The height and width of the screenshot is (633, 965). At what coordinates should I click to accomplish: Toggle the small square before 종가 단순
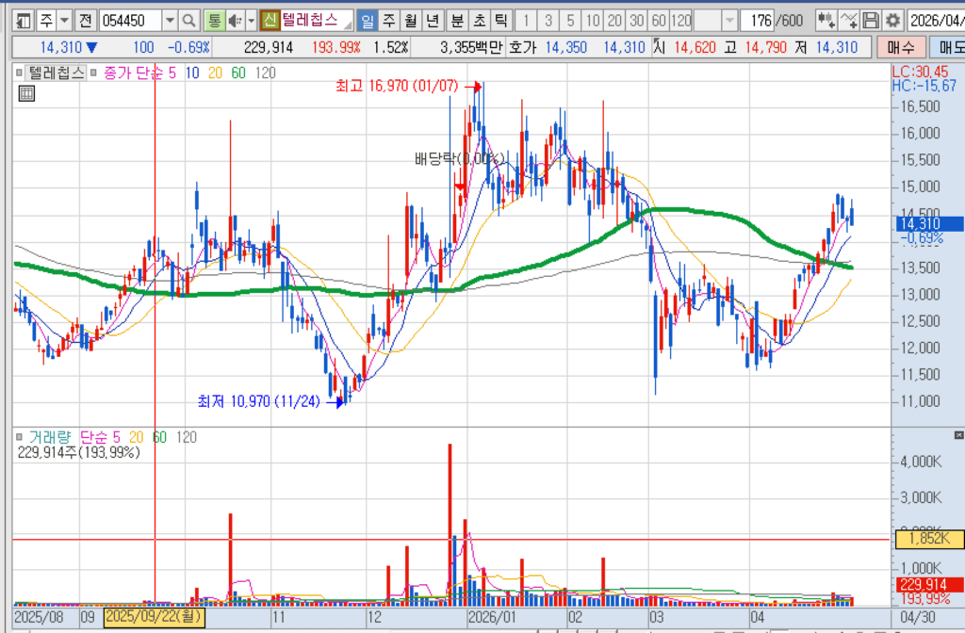coord(93,73)
